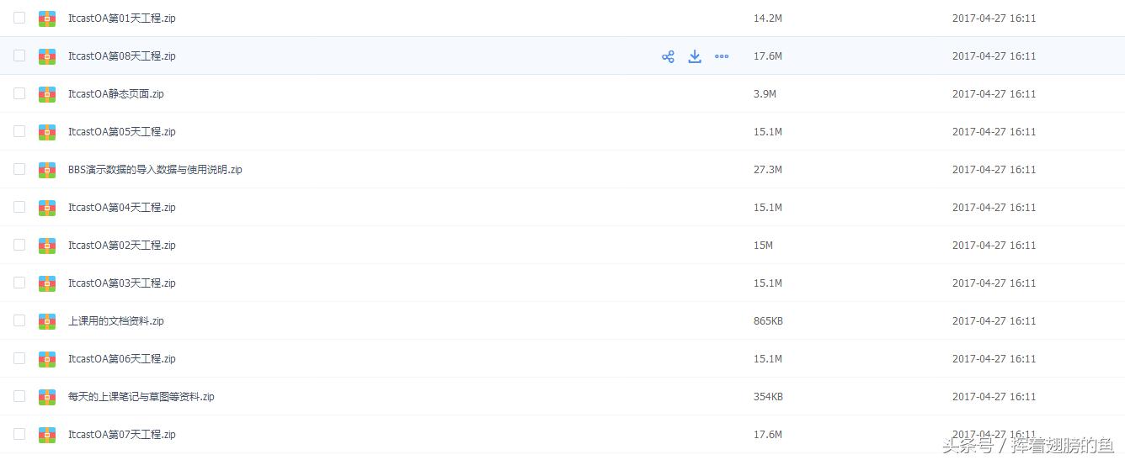Open 每天的上课笔记与草图等资料.zip by its name
1125x460 pixels.
141,397
